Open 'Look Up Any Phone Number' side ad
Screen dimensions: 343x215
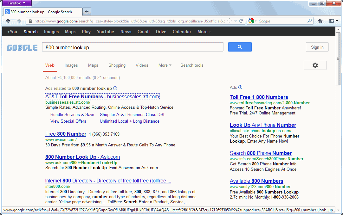[x=263, y=125]
